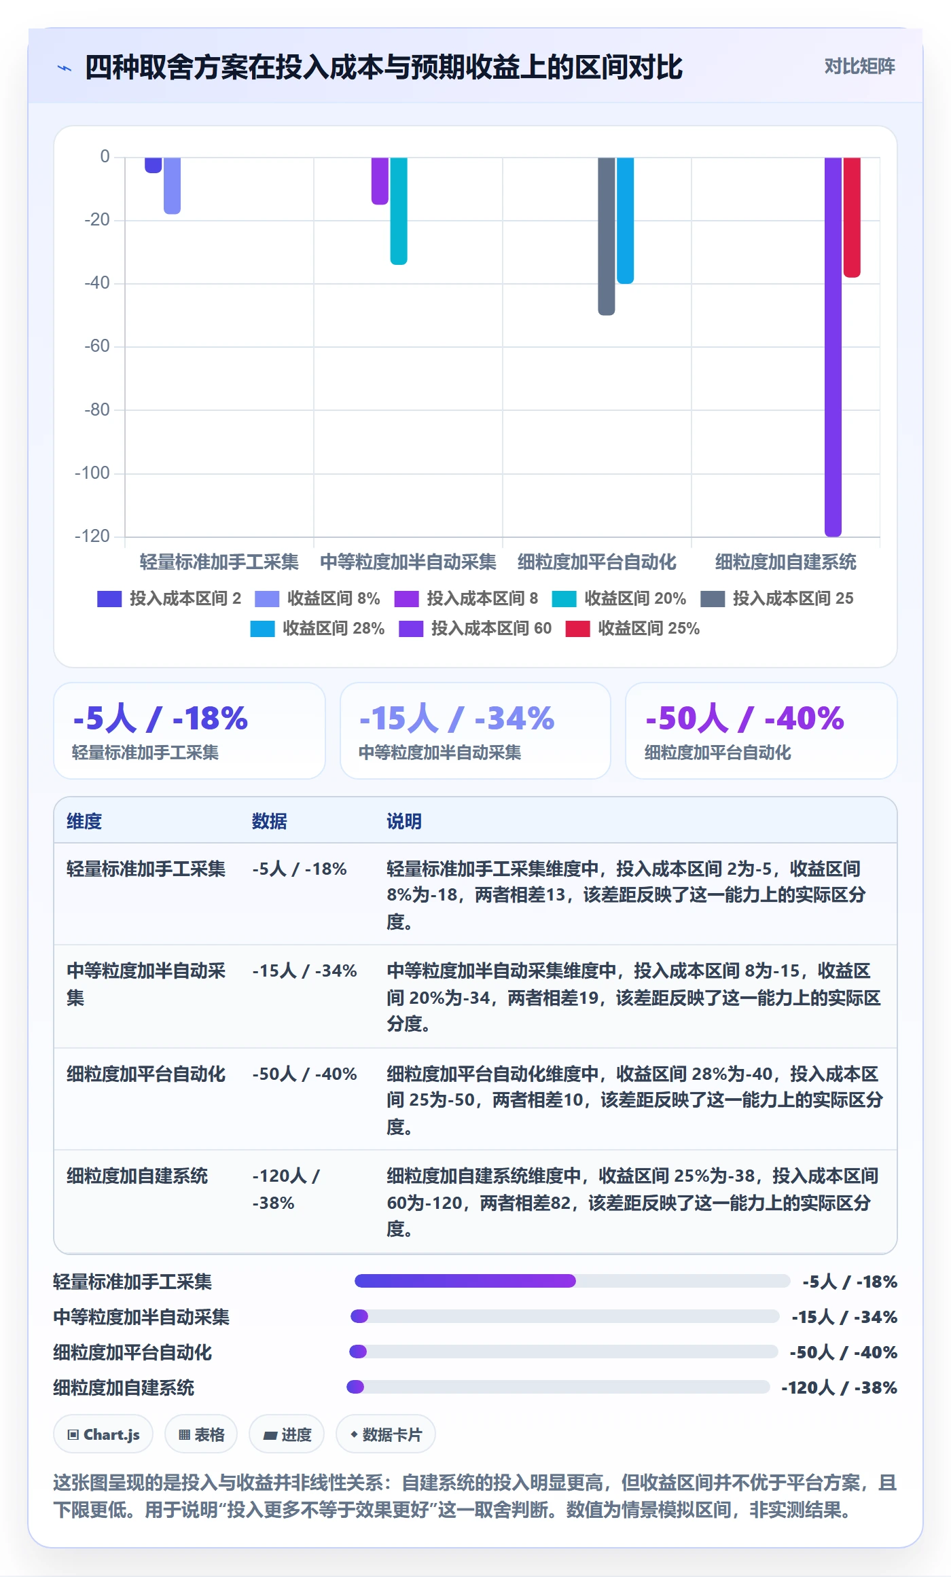Image resolution: width=951 pixels, height=1577 pixels.
Task: Select the -15人 / -34% data card
Action: point(475,731)
